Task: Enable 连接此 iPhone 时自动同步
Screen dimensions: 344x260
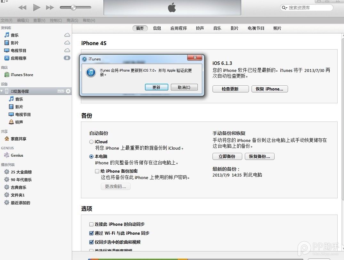Action: click(x=92, y=224)
